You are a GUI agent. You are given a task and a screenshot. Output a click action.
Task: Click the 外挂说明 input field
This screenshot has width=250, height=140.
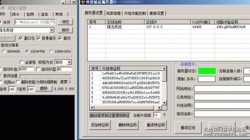tap(222, 105)
